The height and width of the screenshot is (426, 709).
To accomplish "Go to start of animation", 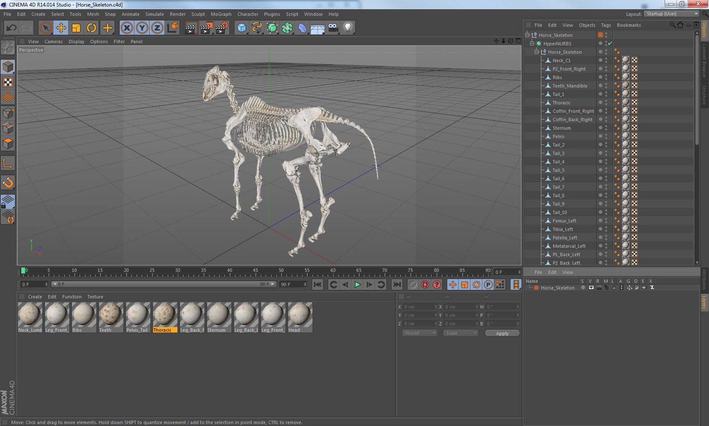I will (317, 284).
